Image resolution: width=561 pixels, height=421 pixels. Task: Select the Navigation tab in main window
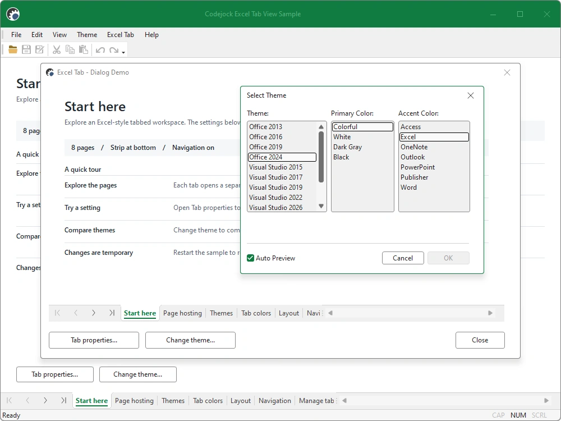275,401
